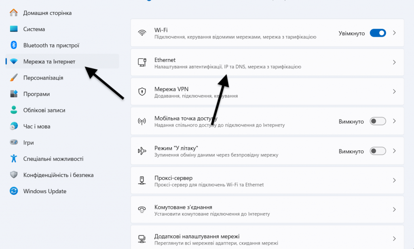Viewport: 414px width, 249px height.
Task: Click the Wi-Fi icon on the Wi-Fi row
Action: point(142,33)
